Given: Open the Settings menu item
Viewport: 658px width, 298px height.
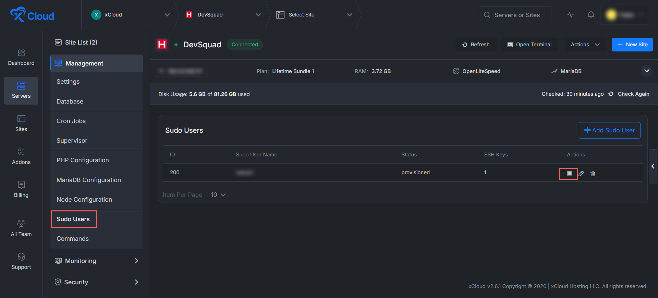Looking at the screenshot, I should [96, 82].
